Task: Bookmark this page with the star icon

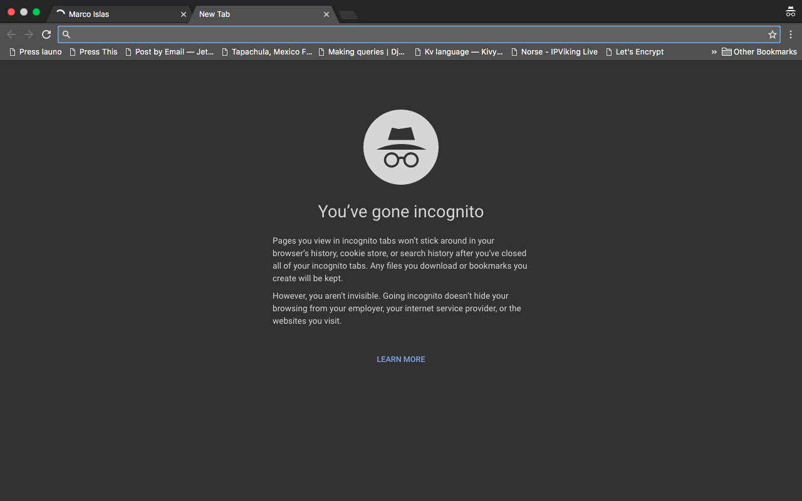Action: [x=773, y=34]
